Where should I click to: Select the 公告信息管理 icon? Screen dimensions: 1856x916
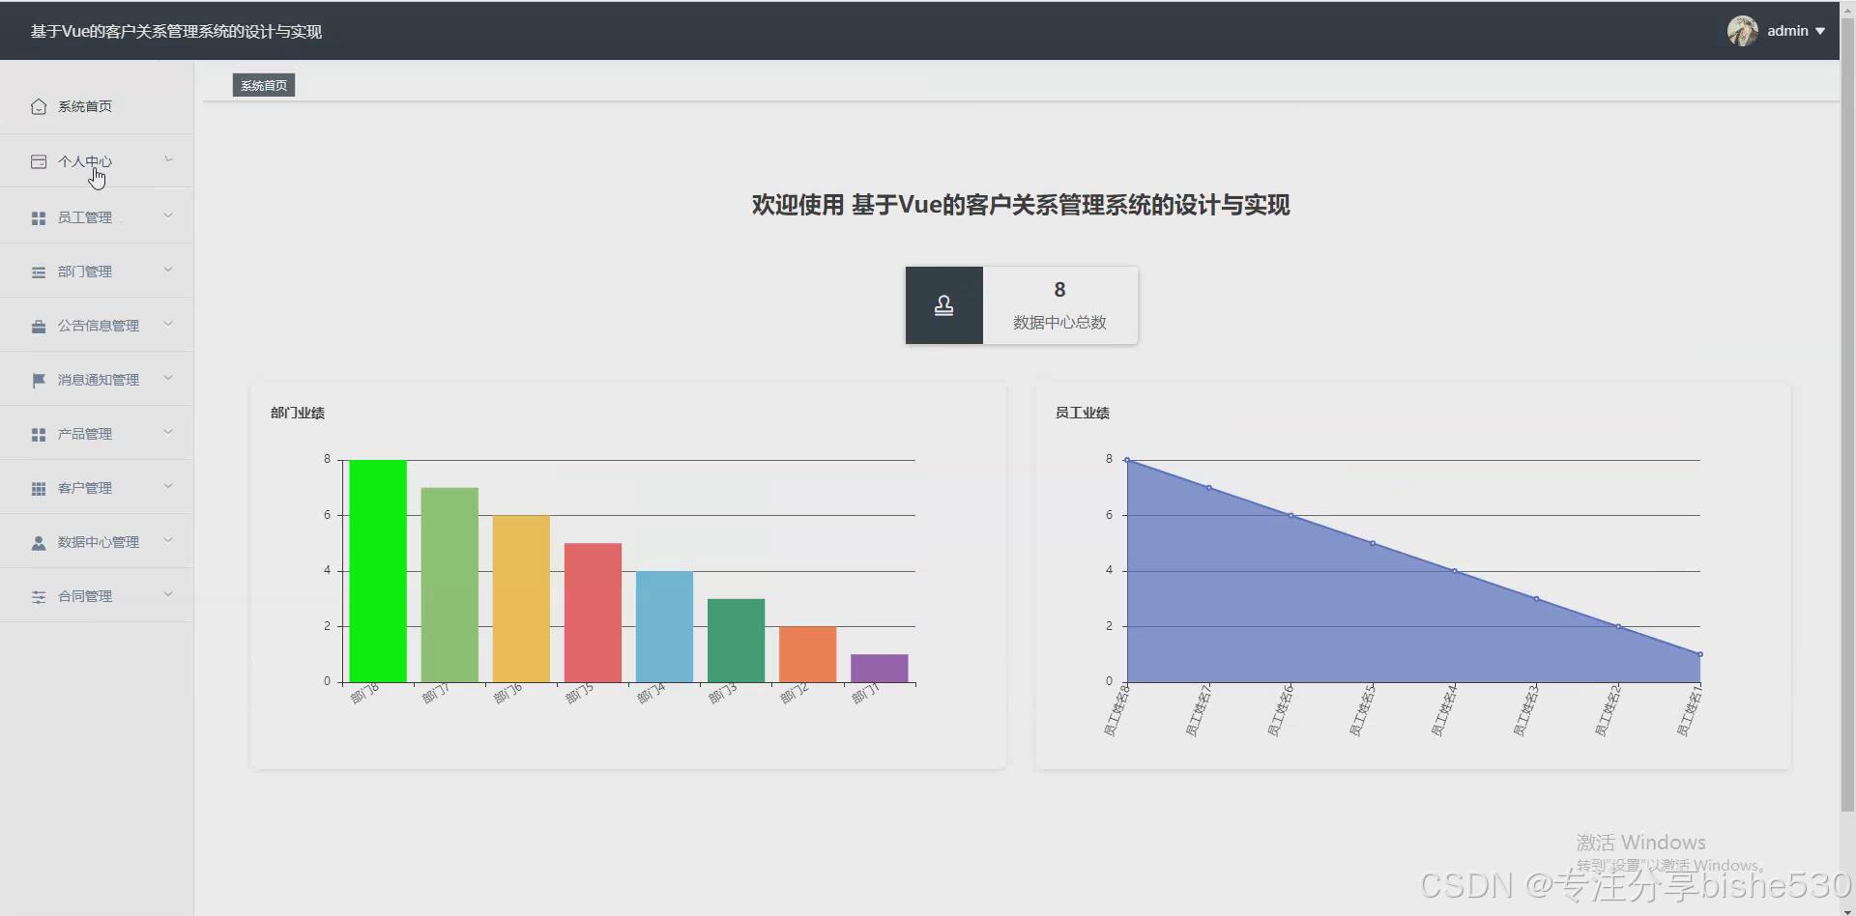point(39,326)
